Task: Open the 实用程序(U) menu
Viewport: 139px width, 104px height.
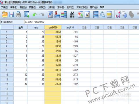Action: coord(82,7)
